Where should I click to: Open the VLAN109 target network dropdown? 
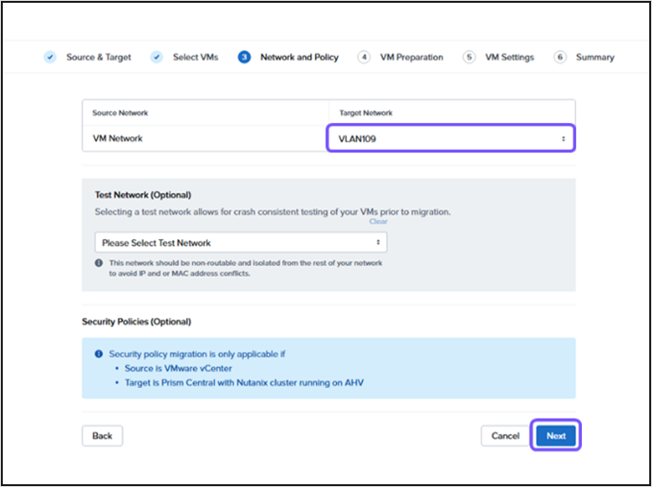click(451, 138)
